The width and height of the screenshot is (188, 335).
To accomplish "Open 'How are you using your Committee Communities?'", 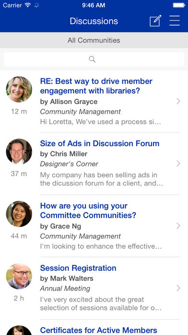I will click(x=88, y=211).
